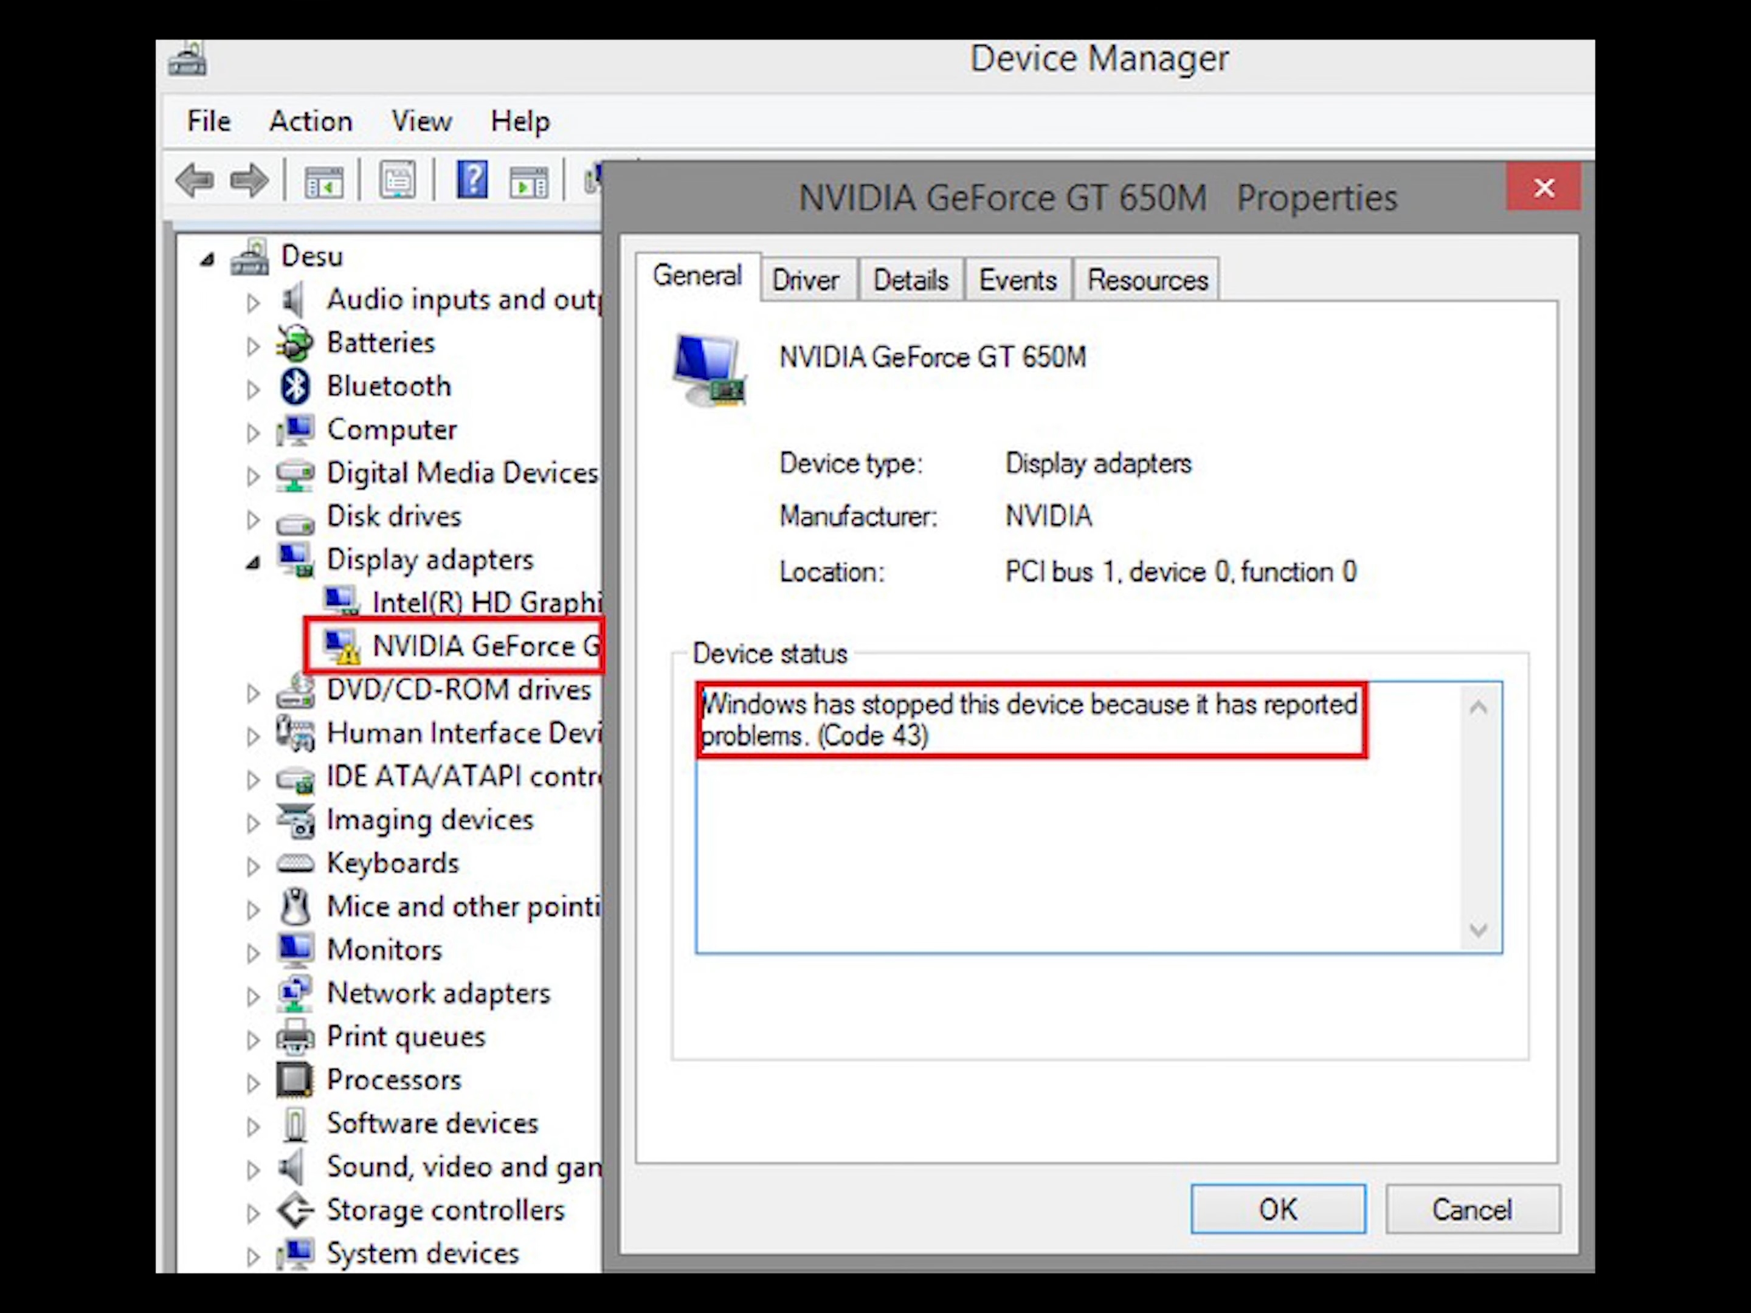
Task: Click the Imaging devices camera icon
Action: tap(295, 821)
